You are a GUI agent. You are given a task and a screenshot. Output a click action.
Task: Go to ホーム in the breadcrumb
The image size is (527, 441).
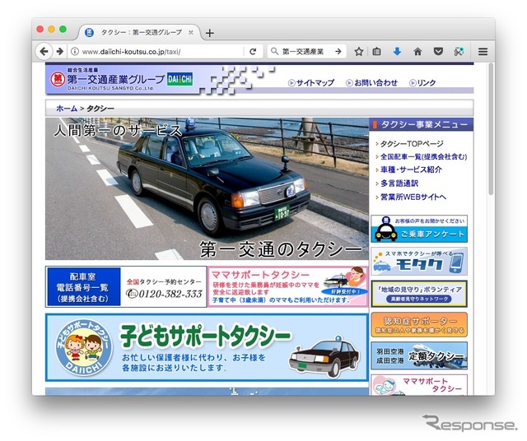[x=67, y=109]
